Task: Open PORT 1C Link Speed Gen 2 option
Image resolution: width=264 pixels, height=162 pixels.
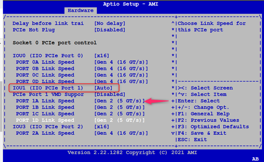Action: pyautogui.click(x=119, y=114)
